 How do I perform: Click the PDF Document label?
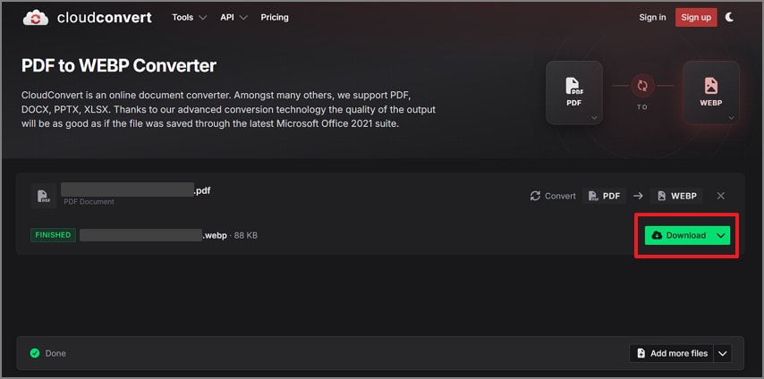(89, 202)
